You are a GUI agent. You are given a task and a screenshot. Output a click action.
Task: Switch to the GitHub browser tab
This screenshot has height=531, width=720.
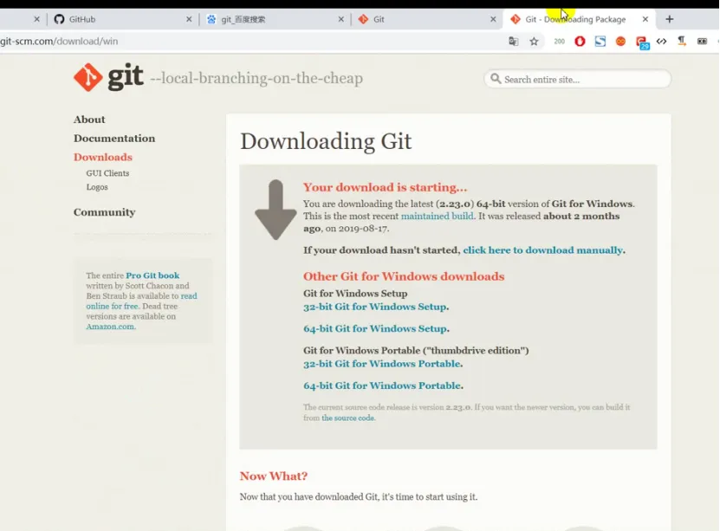click(x=121, y=19)
